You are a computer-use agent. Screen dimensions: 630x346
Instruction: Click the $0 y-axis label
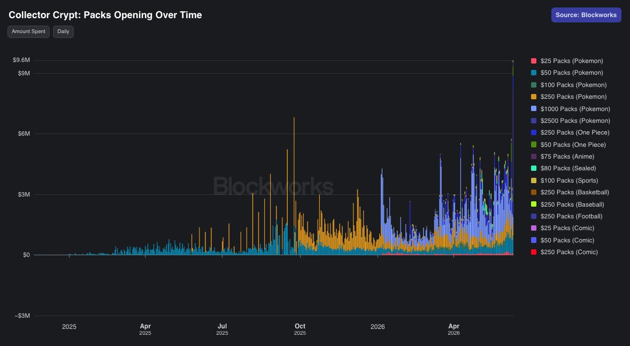(26, 255)
